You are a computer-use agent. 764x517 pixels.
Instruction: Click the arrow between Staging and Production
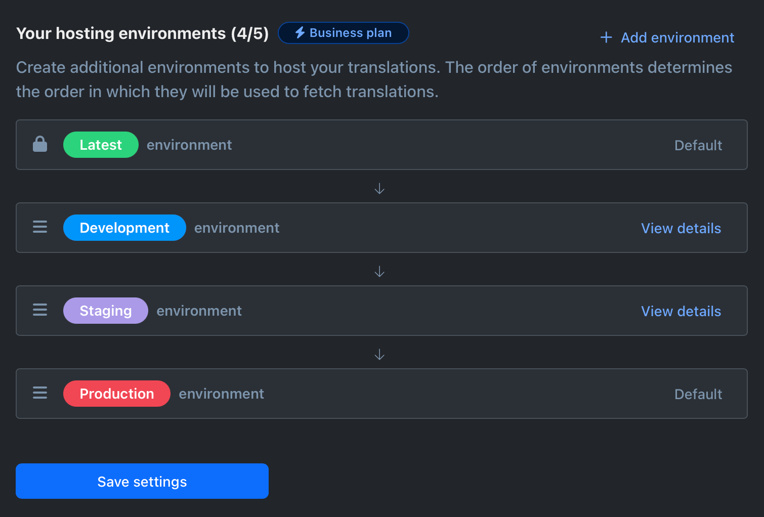[x=379, y=355]
